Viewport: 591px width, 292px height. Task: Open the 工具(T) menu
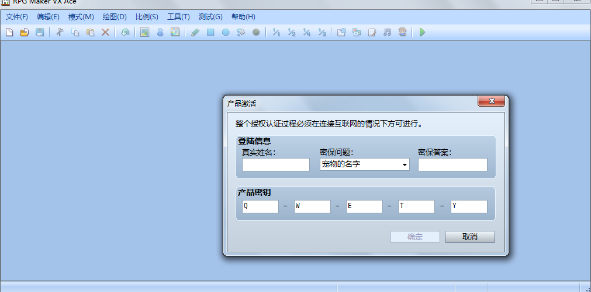[179, 17]
